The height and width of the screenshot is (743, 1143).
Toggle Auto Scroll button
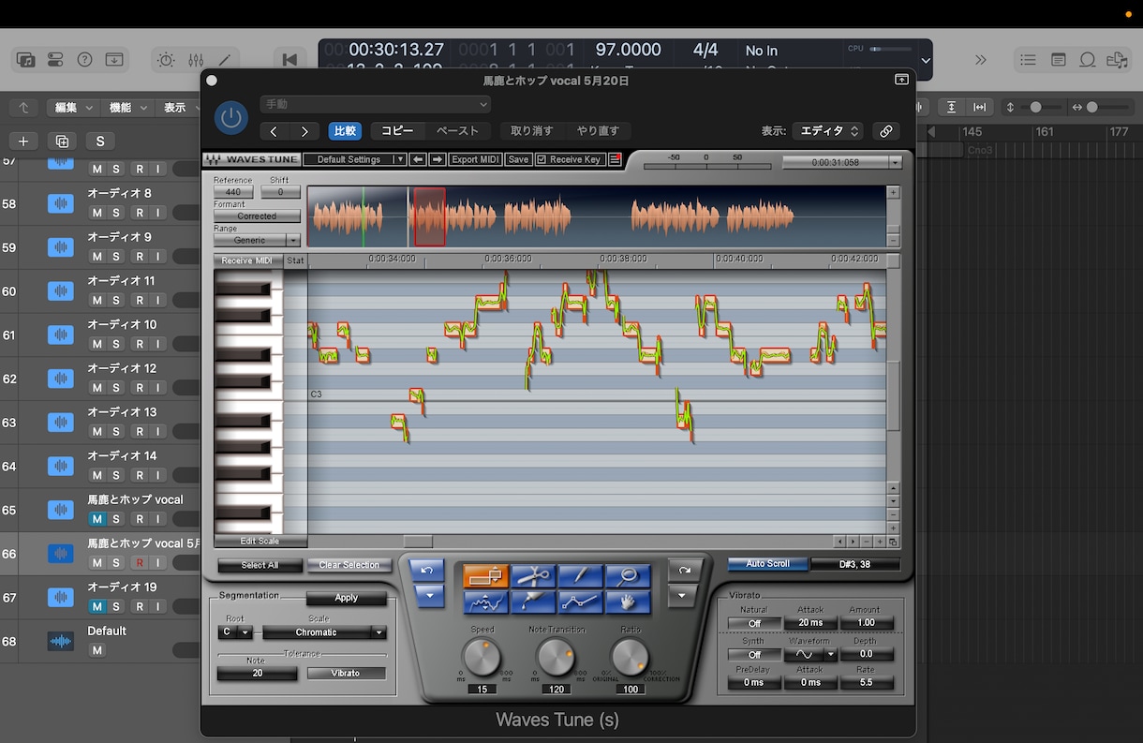[767, 564]
